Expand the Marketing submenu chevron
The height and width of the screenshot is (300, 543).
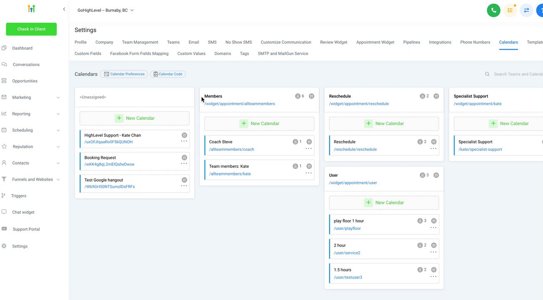point(58,97)
